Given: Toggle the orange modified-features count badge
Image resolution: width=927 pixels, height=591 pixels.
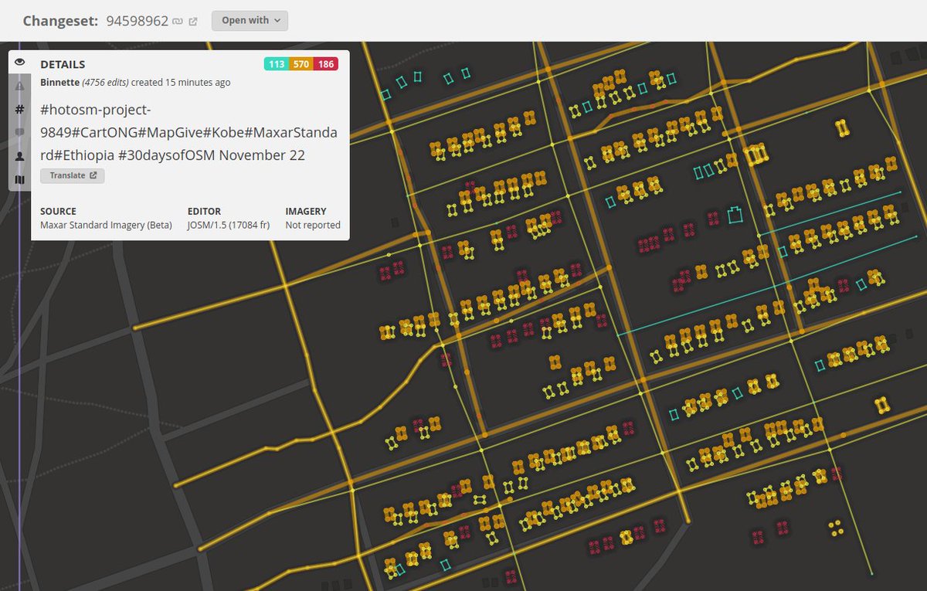Looking at the screenshot, I should click(301, 64).
